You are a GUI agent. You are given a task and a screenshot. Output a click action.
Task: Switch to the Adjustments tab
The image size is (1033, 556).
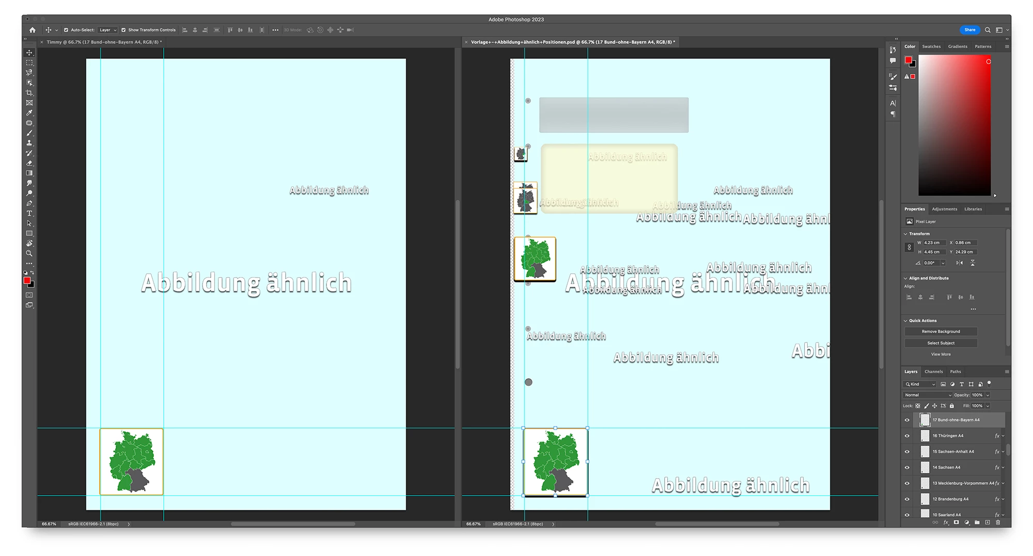(x=944, y=209)
